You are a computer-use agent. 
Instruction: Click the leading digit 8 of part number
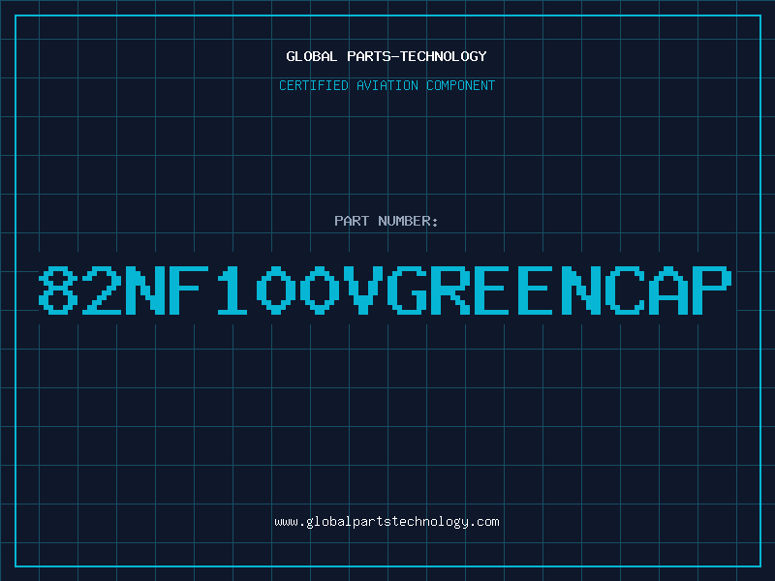click(58, 290)
